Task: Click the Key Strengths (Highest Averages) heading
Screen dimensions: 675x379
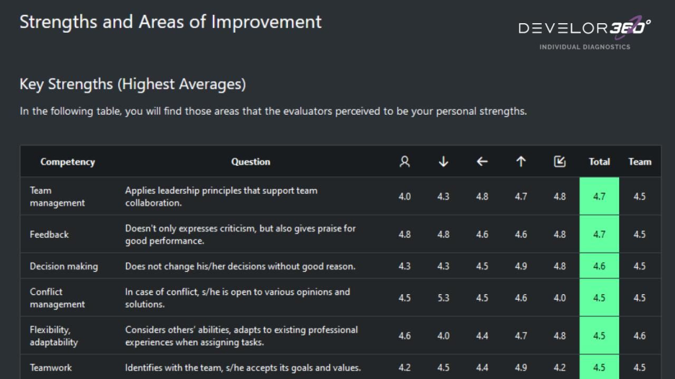Action: pos(132,84)
